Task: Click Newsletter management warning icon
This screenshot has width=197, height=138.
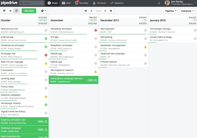Action: pyautogui.click(x=145, y=47)
